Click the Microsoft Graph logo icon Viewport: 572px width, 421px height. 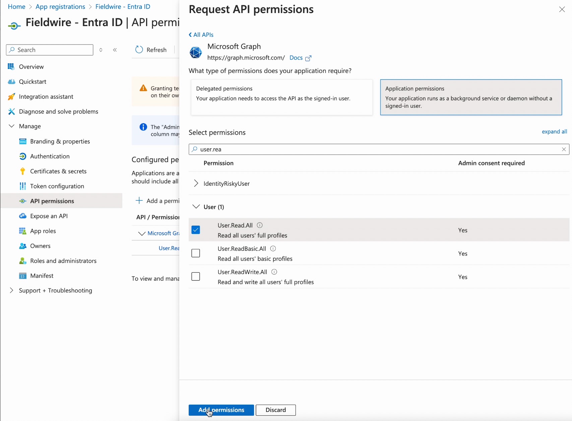196,52
